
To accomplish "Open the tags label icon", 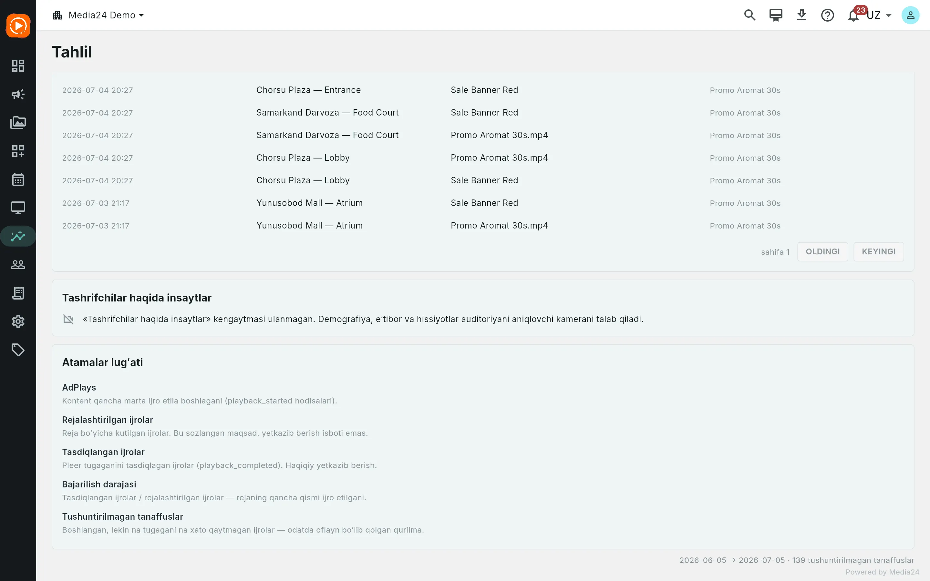I will (x=18, y=350).
